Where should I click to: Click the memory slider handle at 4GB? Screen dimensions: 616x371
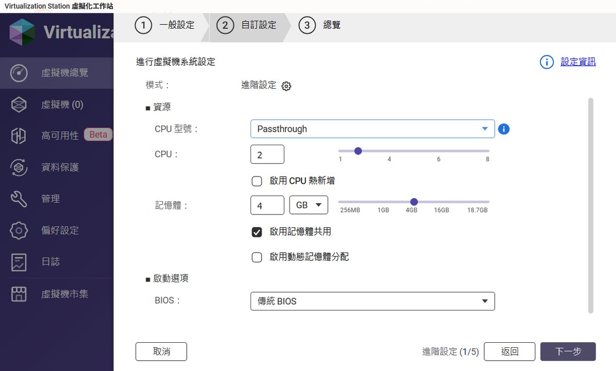[x=414, y=202]
